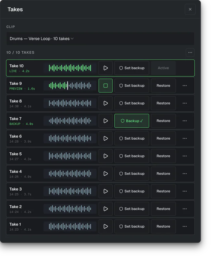
Task: Unset Take 7 Backup toggle
Action: (132, 121)
